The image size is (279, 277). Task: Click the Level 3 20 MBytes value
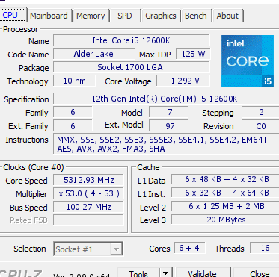point(225,220)
